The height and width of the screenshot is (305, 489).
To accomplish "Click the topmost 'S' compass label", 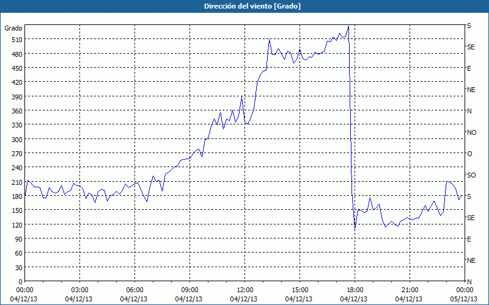I will click(x=469, y=26).
